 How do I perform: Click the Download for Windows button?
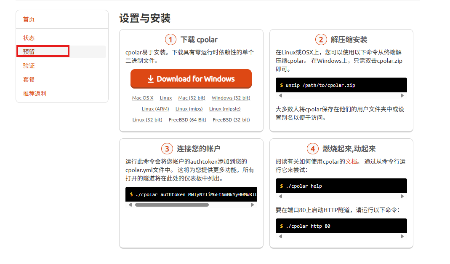(x=191, y=79)
